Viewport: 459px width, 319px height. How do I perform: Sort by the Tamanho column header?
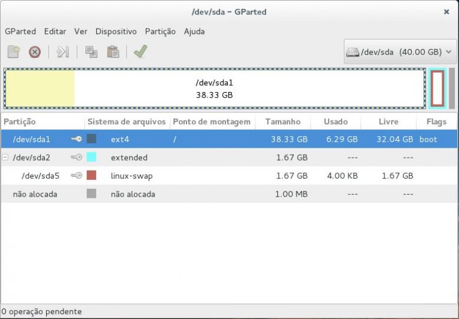(x=283, y=121)
